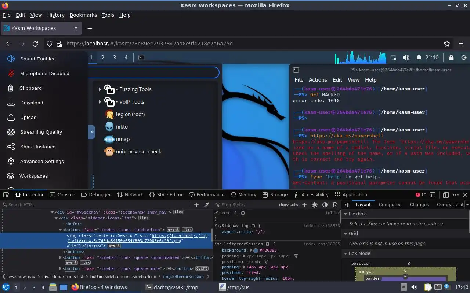The image size is (470, 293).
Task: Click the Download sidebar icon
Action: click(11, 103)
